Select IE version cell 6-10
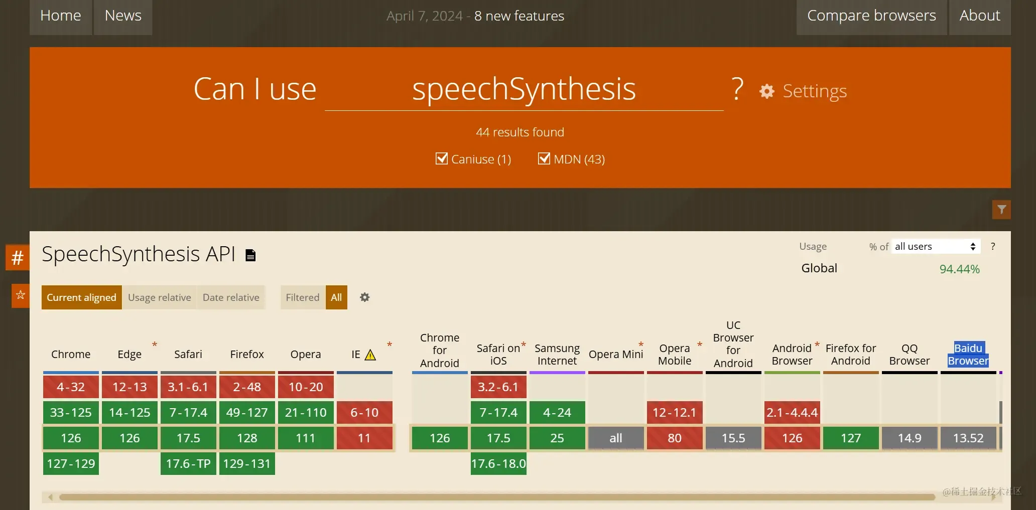The image size is (1036, 510). [364, 412]
